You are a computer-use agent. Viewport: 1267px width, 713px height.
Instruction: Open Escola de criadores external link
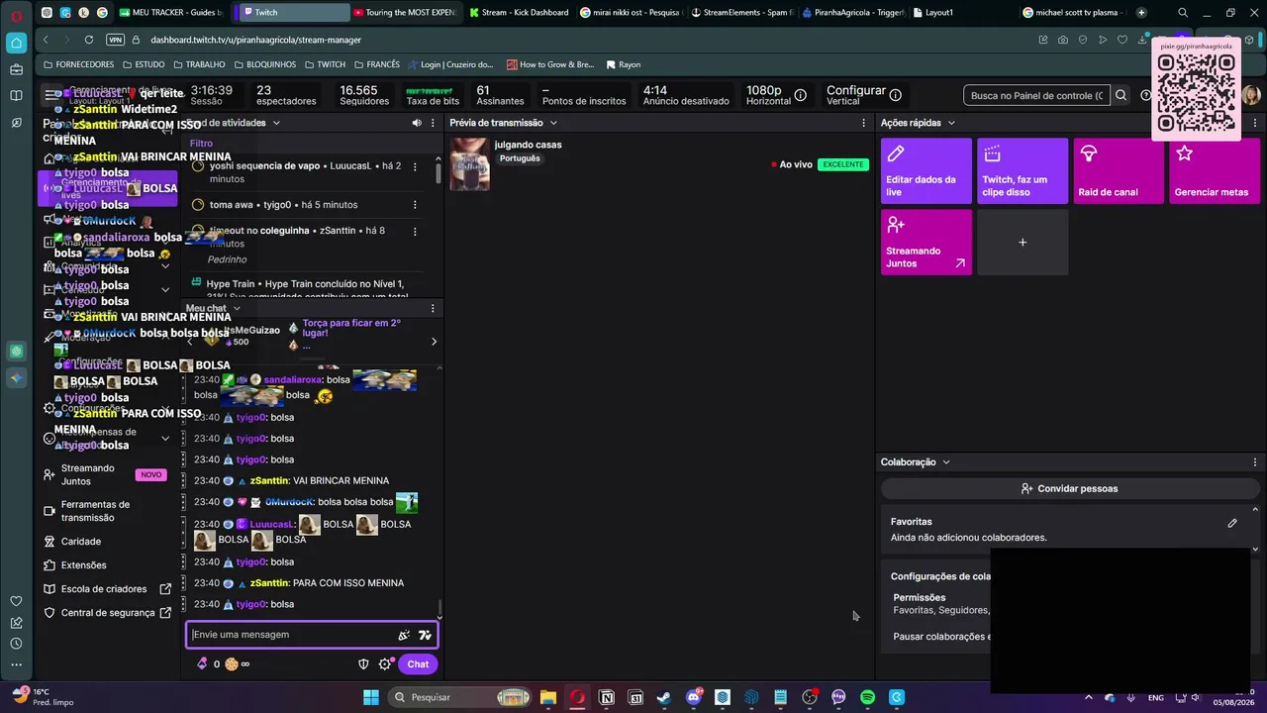tap(107, 589)
